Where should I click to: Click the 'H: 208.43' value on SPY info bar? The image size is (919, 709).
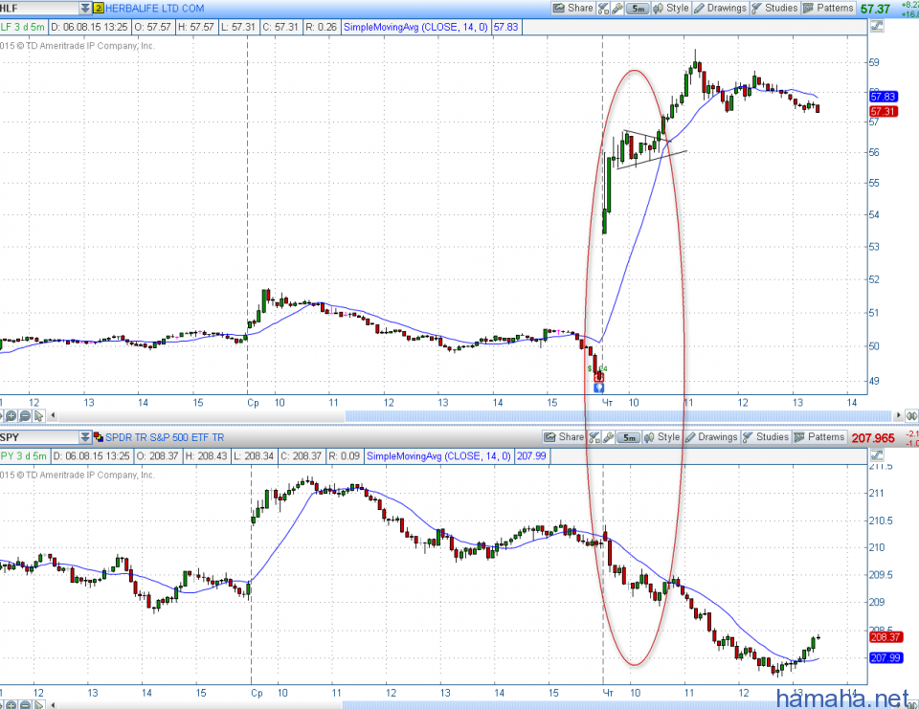point(206,455)
